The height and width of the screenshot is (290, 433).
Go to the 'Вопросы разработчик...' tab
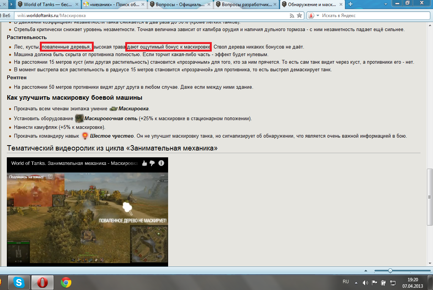point(246,5)
